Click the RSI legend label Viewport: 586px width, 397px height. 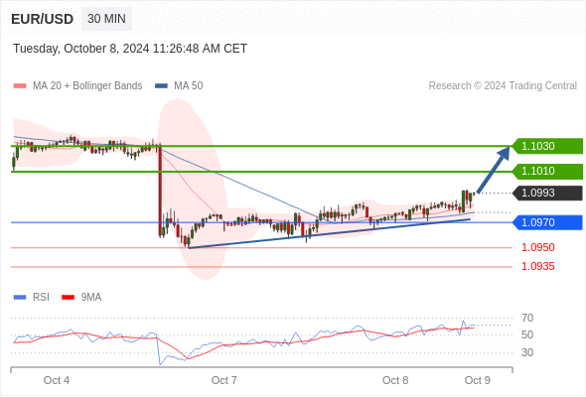(41, 298)
